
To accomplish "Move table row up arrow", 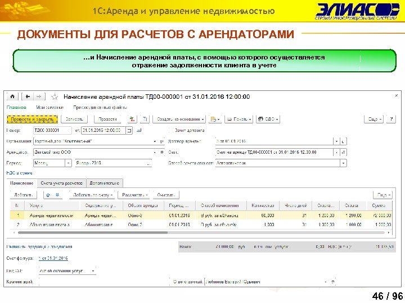I will click(x=48, y=195).
